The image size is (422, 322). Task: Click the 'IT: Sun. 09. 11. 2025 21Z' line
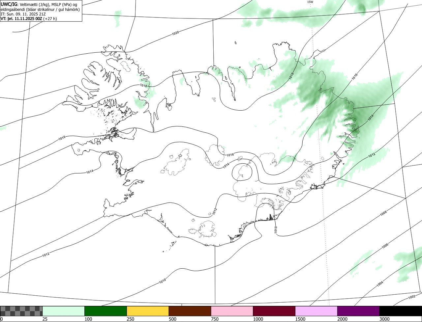click(23, 14)
